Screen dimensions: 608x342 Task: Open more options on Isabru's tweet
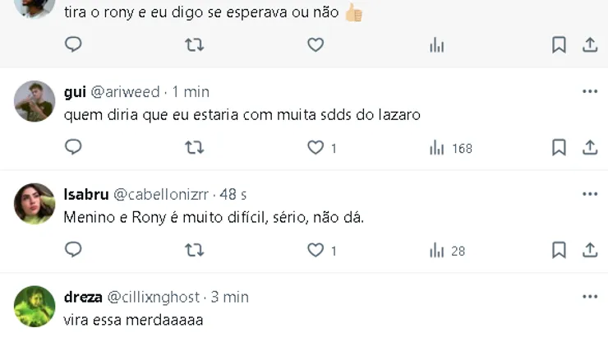tap(590, 194)
